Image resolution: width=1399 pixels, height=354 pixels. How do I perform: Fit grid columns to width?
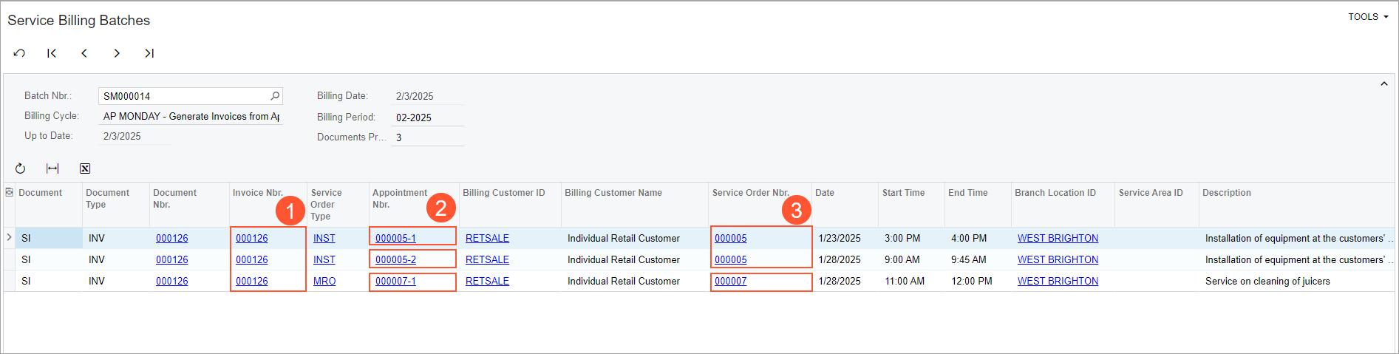pos(52,169)
